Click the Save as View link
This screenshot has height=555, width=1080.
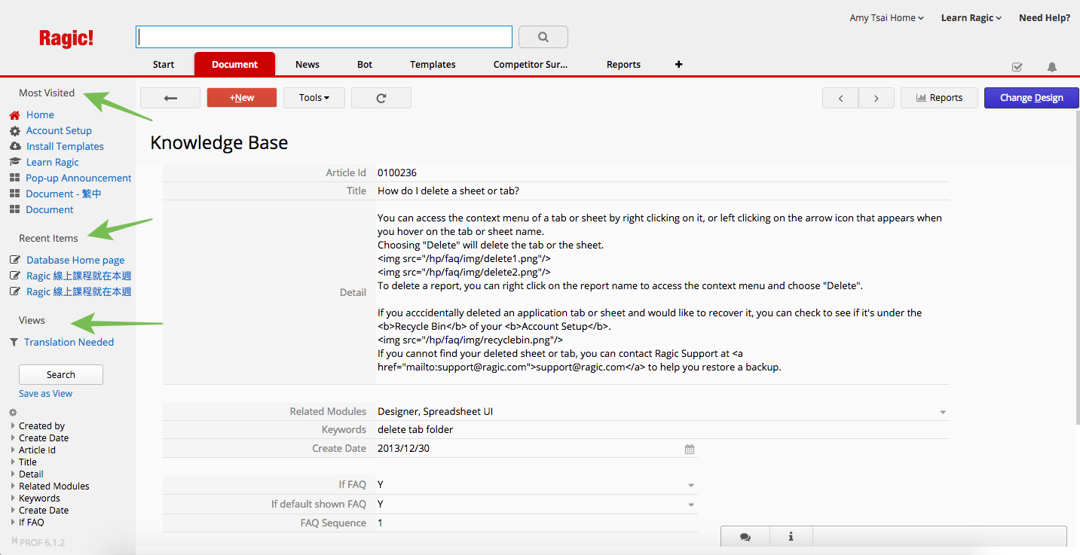[x=46, y=394]
